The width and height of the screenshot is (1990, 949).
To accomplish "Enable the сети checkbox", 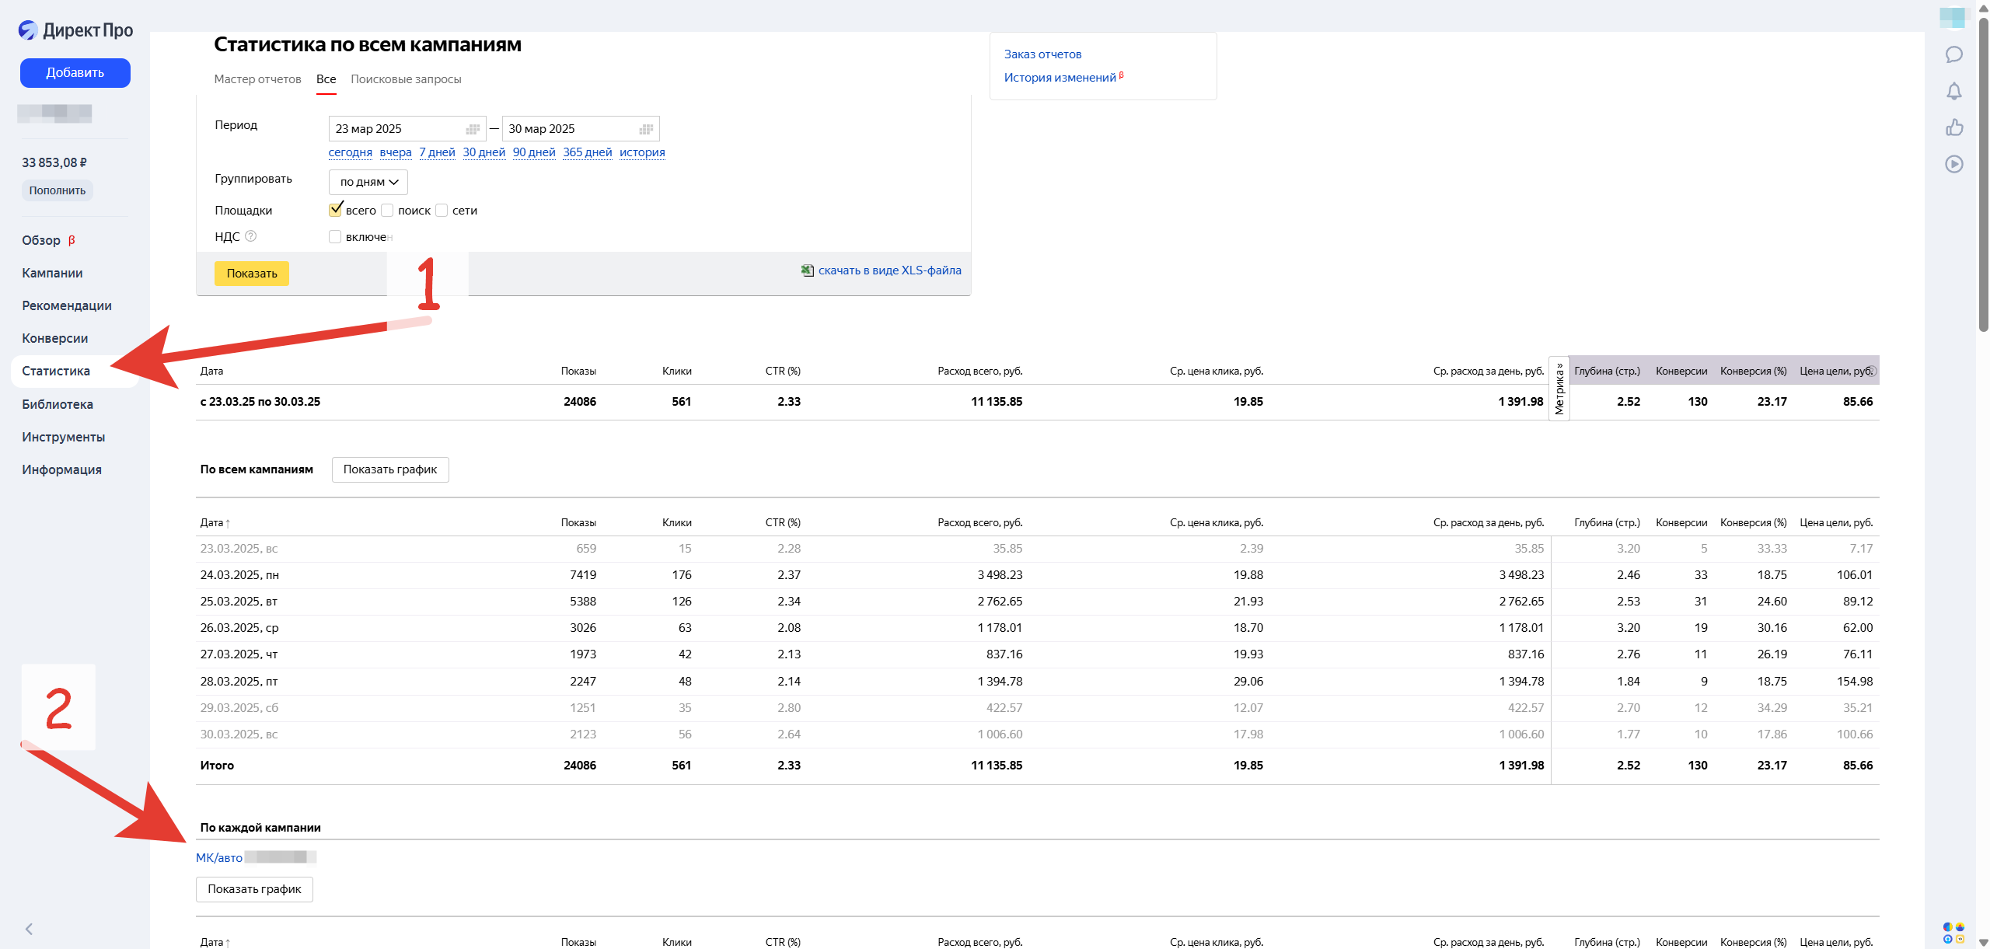I will coord(442,211).
